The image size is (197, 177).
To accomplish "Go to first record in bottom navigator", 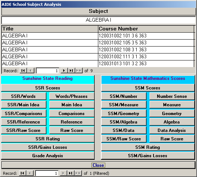I will [23, 173].
